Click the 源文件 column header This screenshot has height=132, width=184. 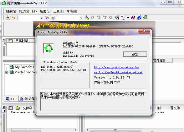pos(175,108)
